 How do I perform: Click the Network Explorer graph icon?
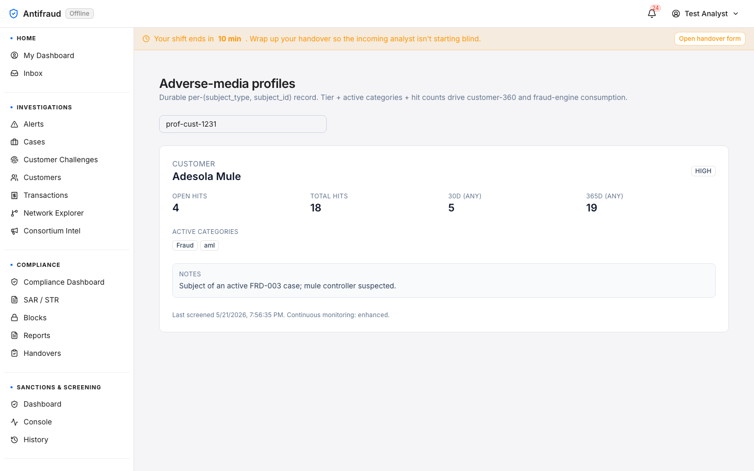(x=15, y=213)
